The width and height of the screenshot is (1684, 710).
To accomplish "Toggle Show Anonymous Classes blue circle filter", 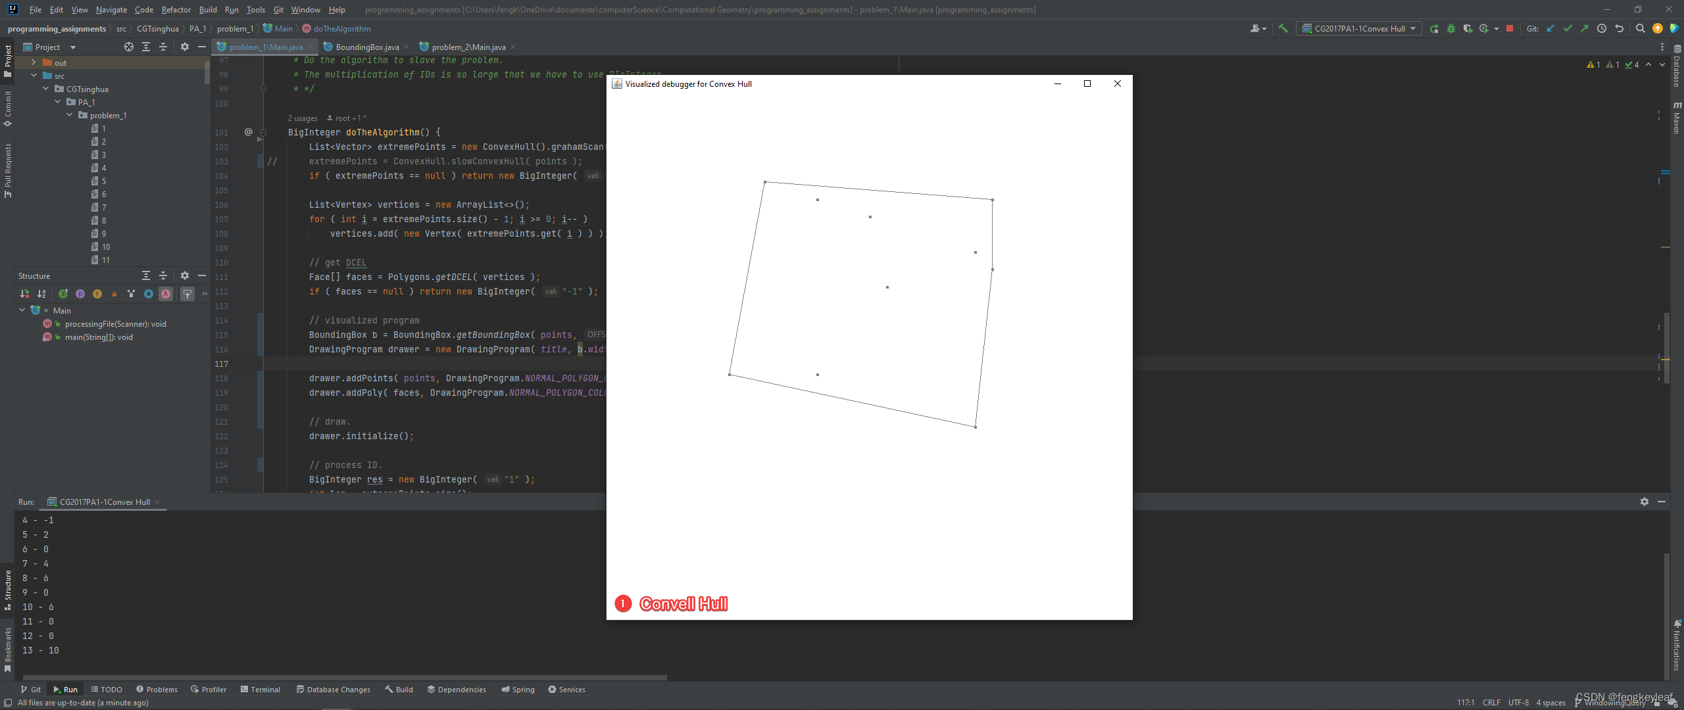I will tap(149, 294).
